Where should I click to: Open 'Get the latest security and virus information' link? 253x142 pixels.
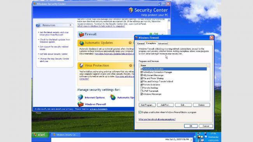54,33
